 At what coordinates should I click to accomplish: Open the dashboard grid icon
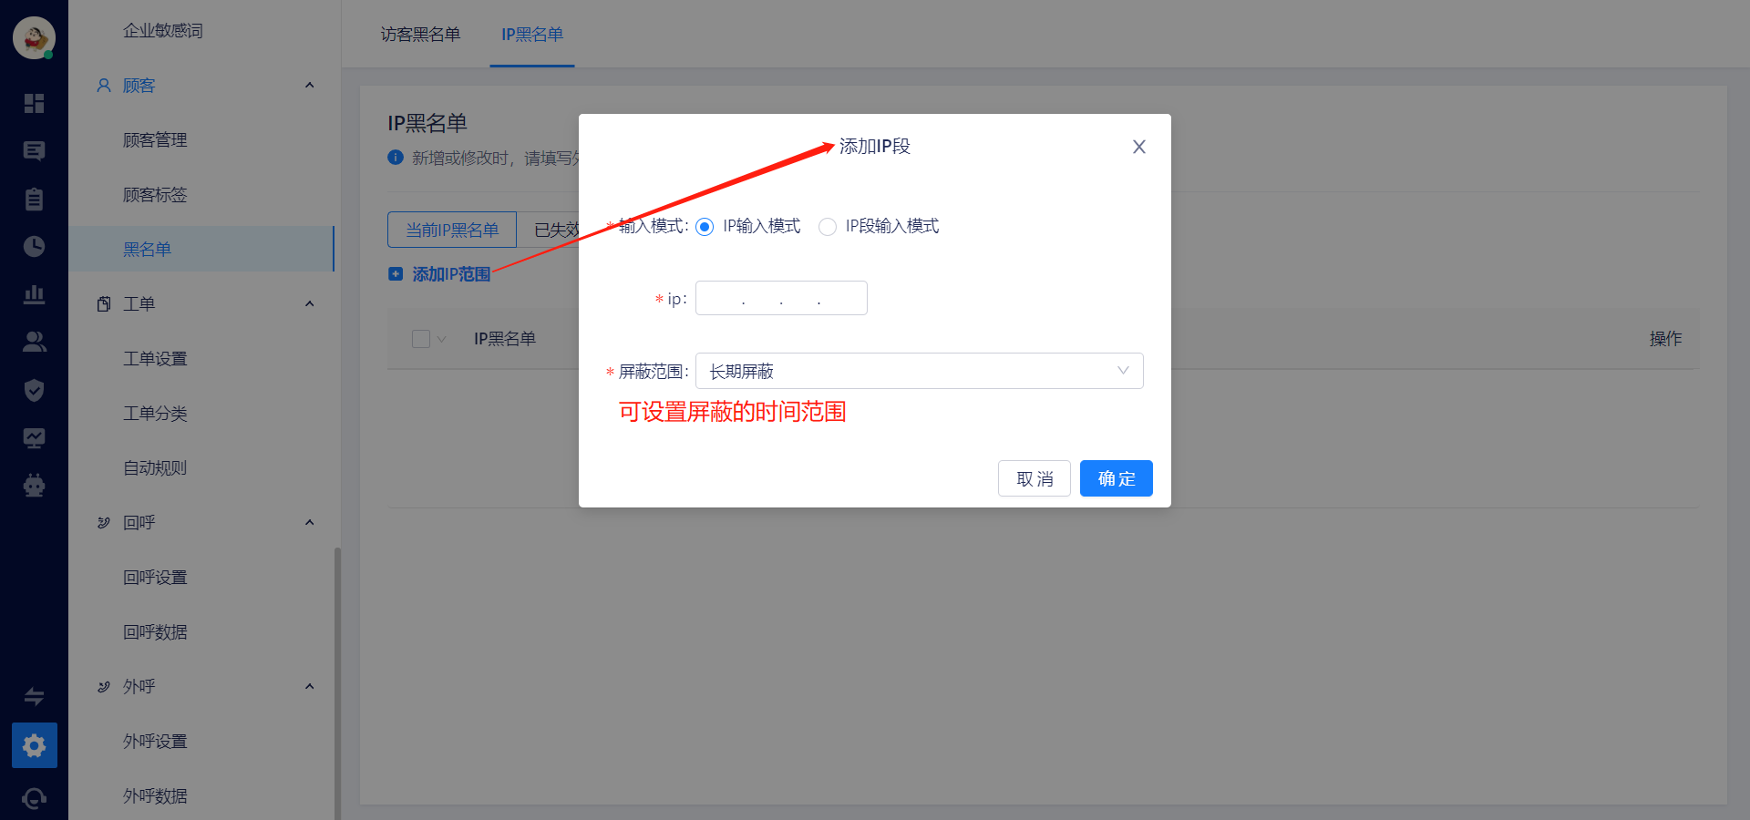tap(34, 103)
